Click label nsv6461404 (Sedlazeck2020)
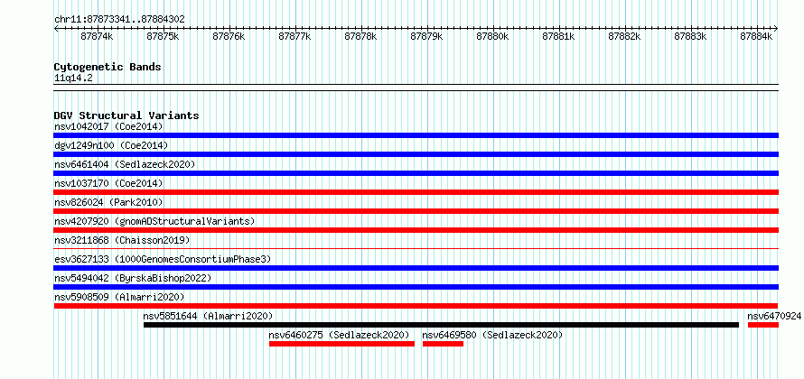This screenshot has height=379, width=804. coord(125,164)
